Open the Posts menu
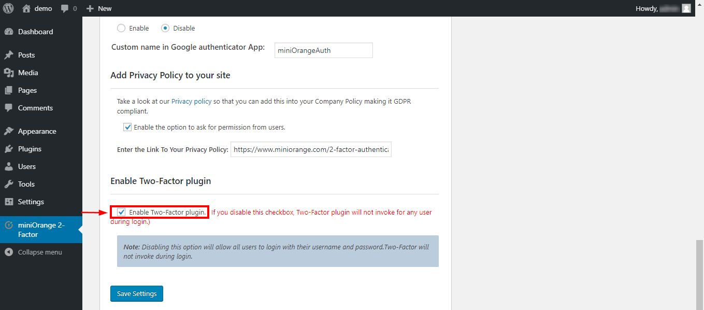This screenshot has height=310, width=704. point(41,55)
